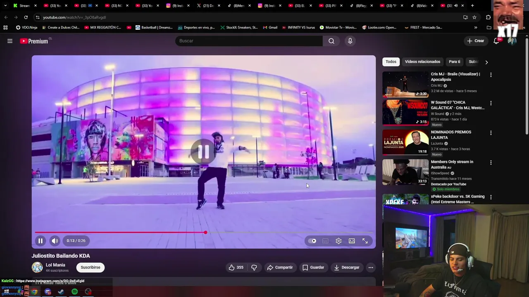Open Spotify from the taskbar

pos(74,292)
